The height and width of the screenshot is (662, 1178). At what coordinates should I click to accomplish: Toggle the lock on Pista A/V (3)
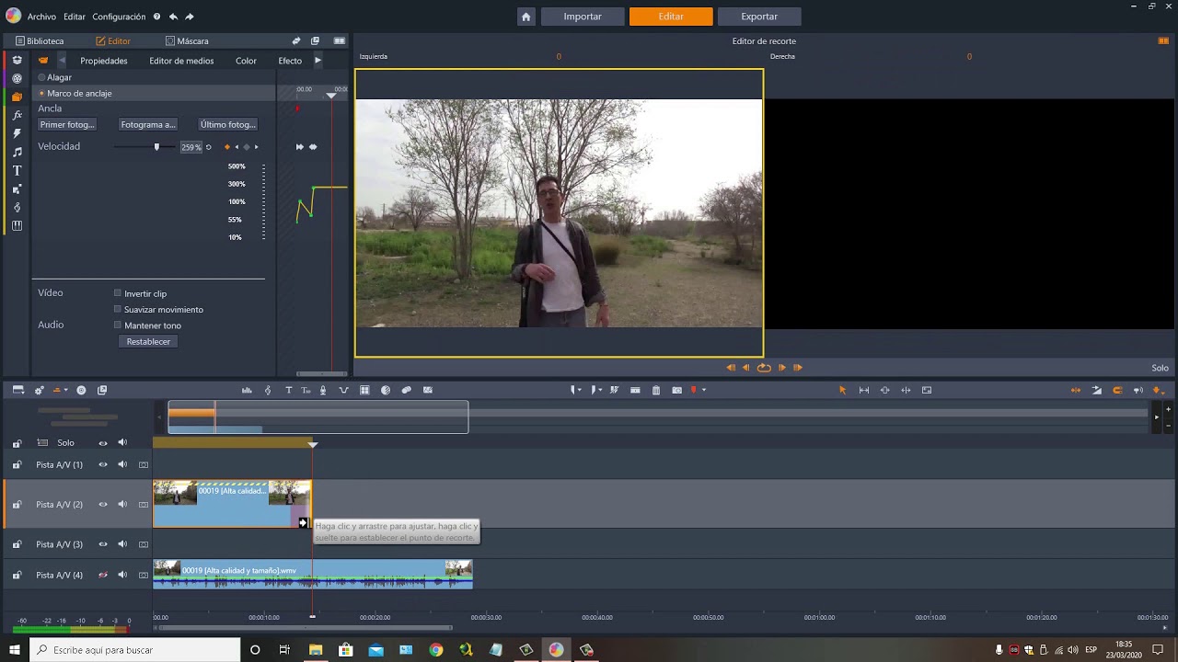[17, 544]
